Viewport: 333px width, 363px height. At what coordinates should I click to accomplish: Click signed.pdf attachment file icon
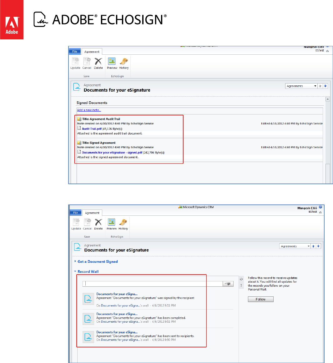pos(79,152)
